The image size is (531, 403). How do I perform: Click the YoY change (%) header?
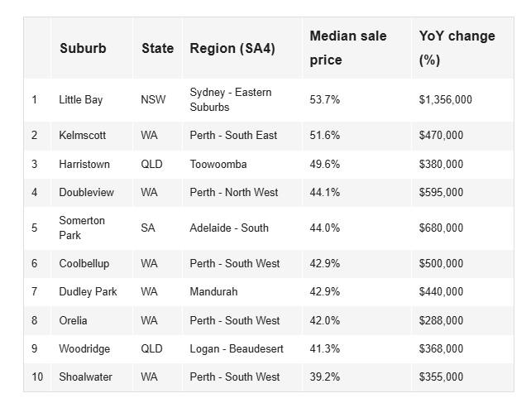coord(457,48)
